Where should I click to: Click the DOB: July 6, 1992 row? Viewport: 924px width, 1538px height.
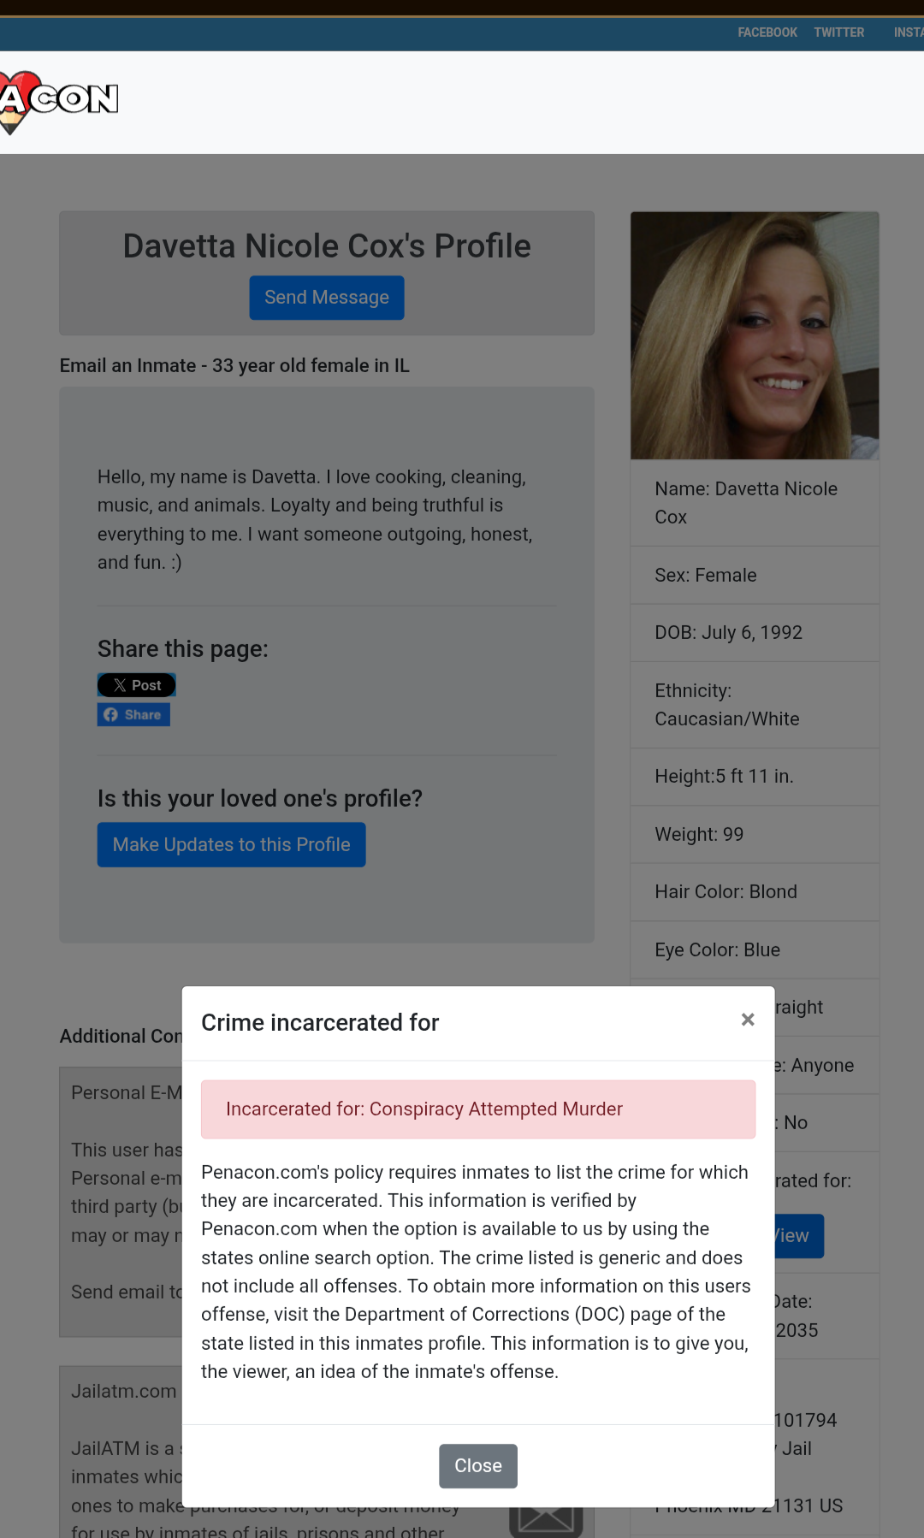(x=755, y=633)
